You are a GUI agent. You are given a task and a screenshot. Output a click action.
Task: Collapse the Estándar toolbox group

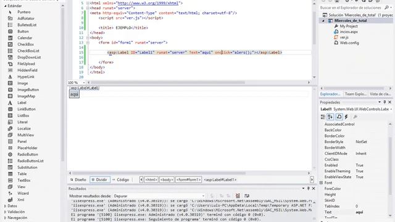tap(6, 6)
